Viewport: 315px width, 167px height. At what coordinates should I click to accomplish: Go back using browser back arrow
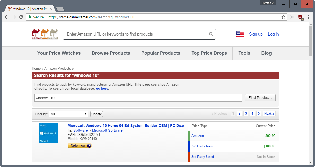7,17
